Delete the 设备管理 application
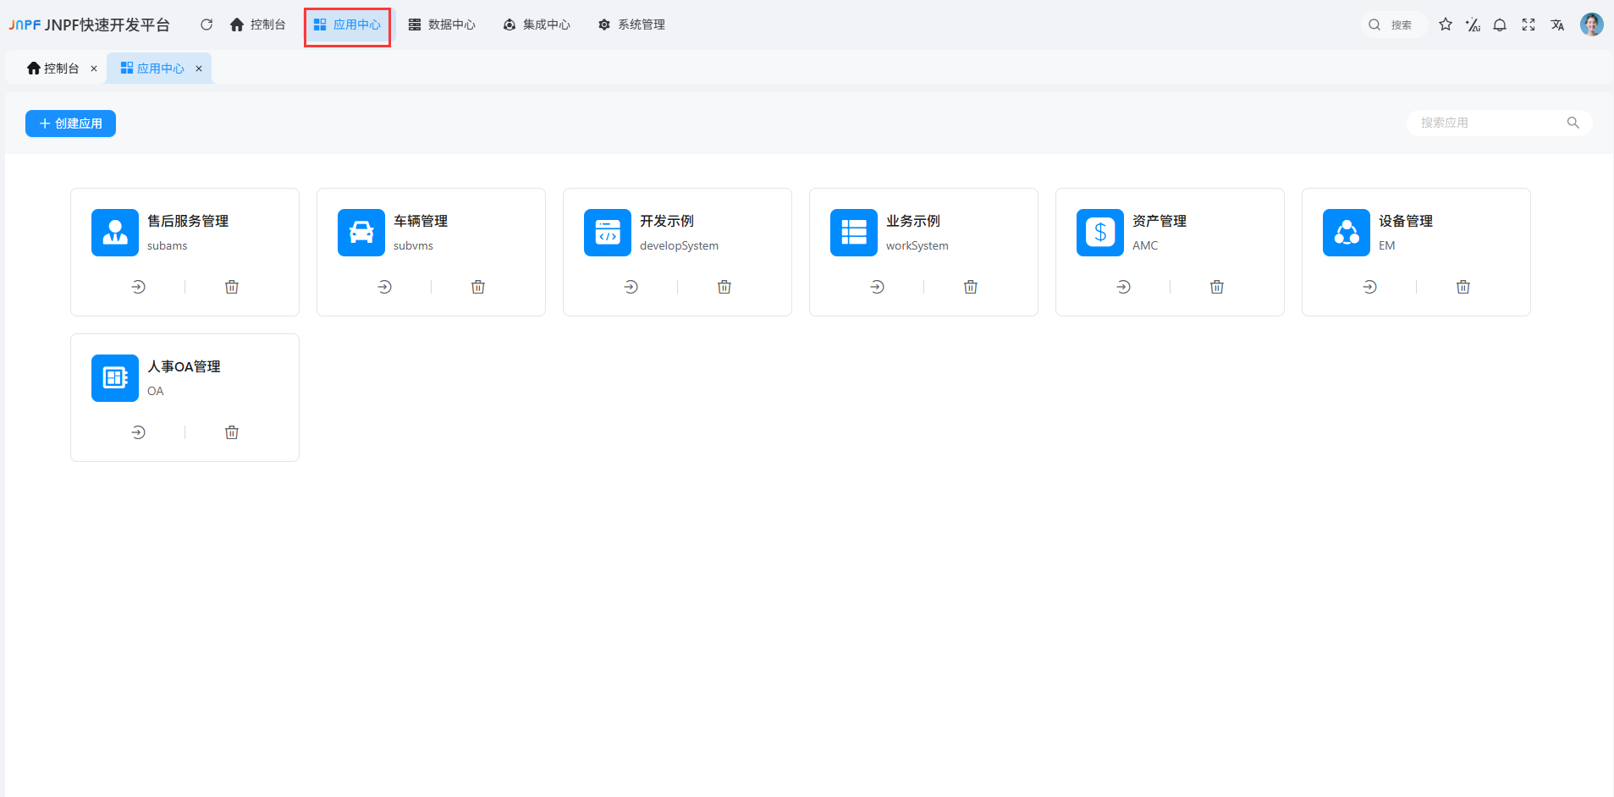 pyautogui.click(x=1463, y=287)
